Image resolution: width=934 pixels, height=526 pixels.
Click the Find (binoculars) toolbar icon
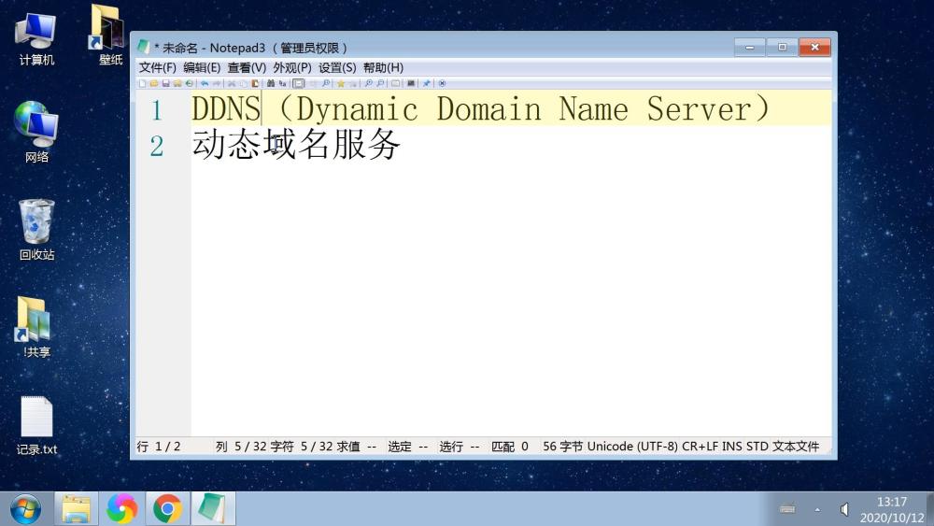271,83
